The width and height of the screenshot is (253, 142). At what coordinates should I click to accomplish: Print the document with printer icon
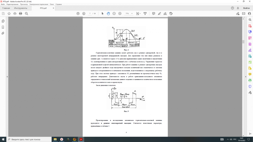pyautogui.click(x=20, y=13)
